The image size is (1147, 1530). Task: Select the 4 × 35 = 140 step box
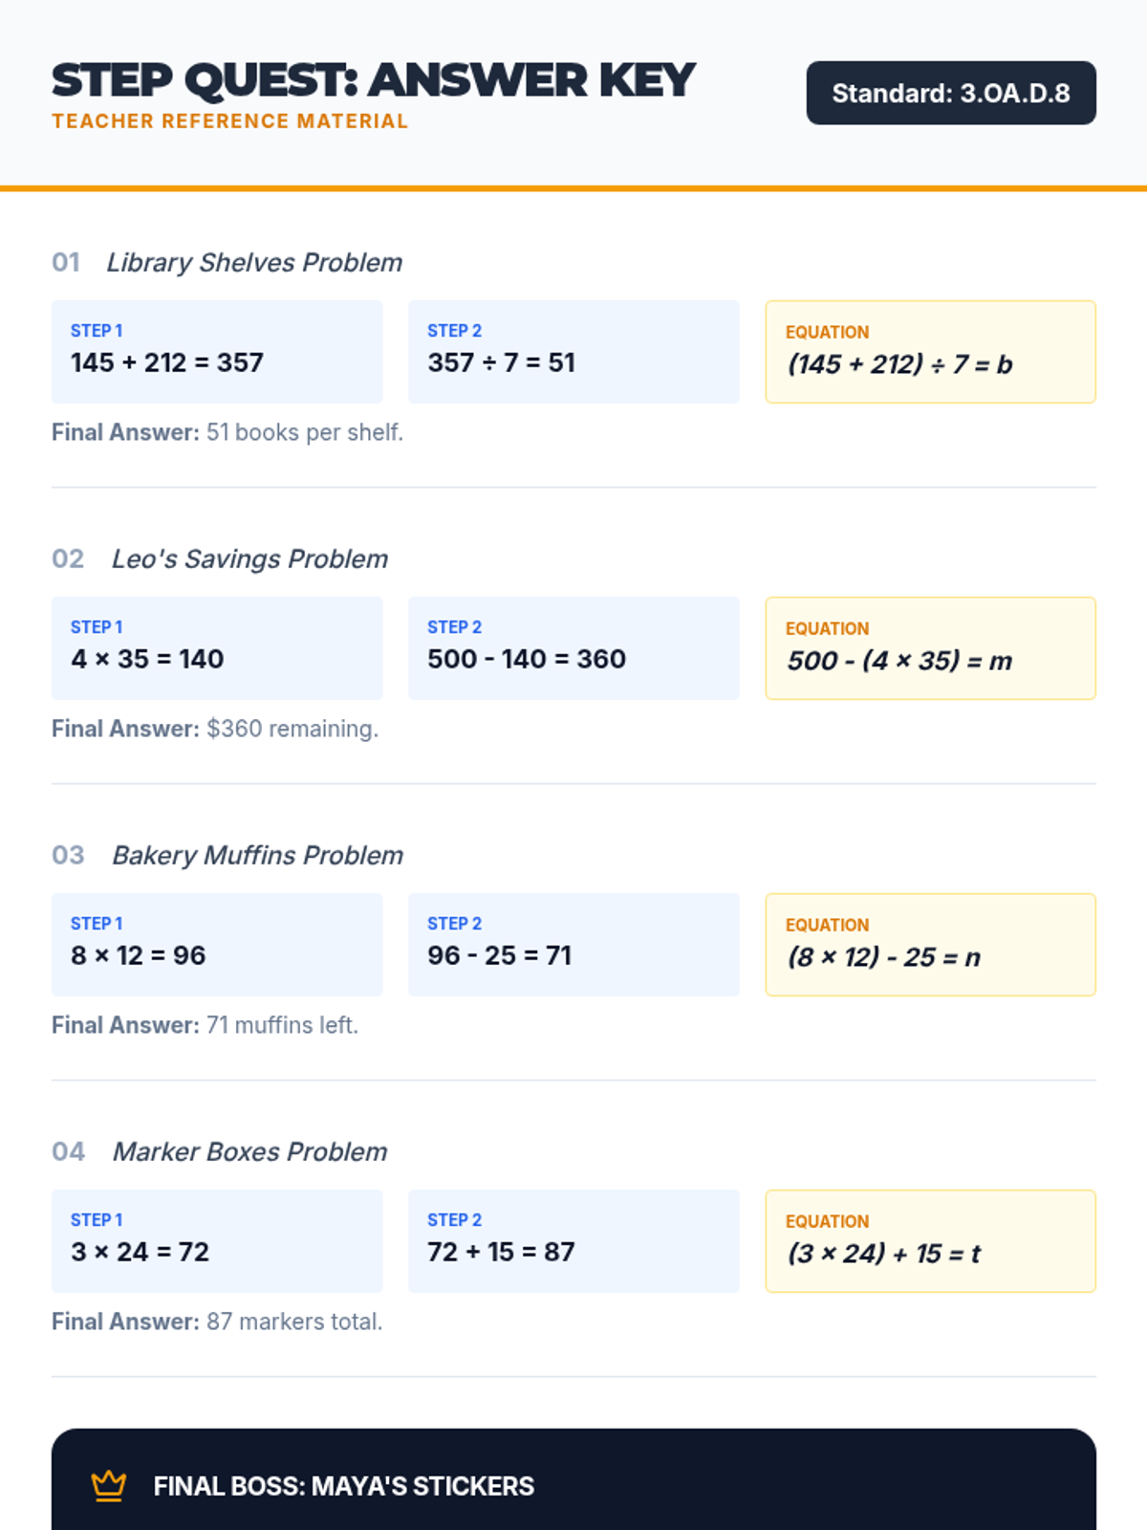(x=217, y=648)
